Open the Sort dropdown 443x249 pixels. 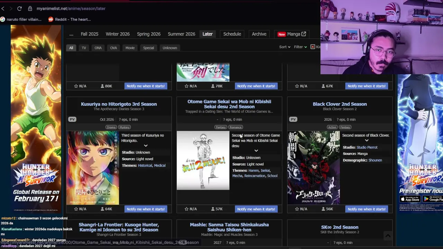[285, 47]
